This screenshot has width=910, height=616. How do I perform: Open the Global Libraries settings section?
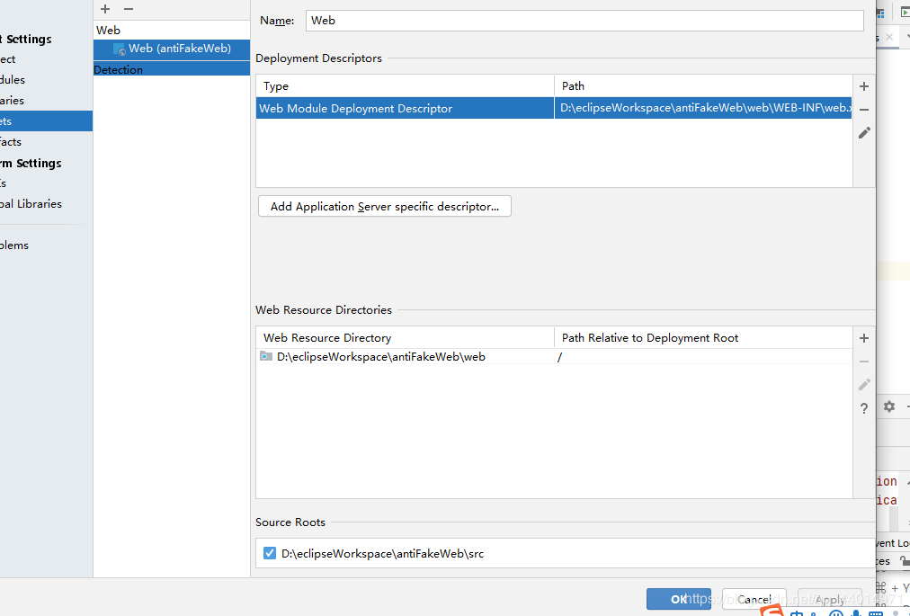click(31, 204)
